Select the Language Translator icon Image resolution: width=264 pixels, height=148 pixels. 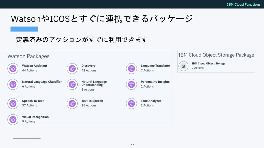point(131,68)
